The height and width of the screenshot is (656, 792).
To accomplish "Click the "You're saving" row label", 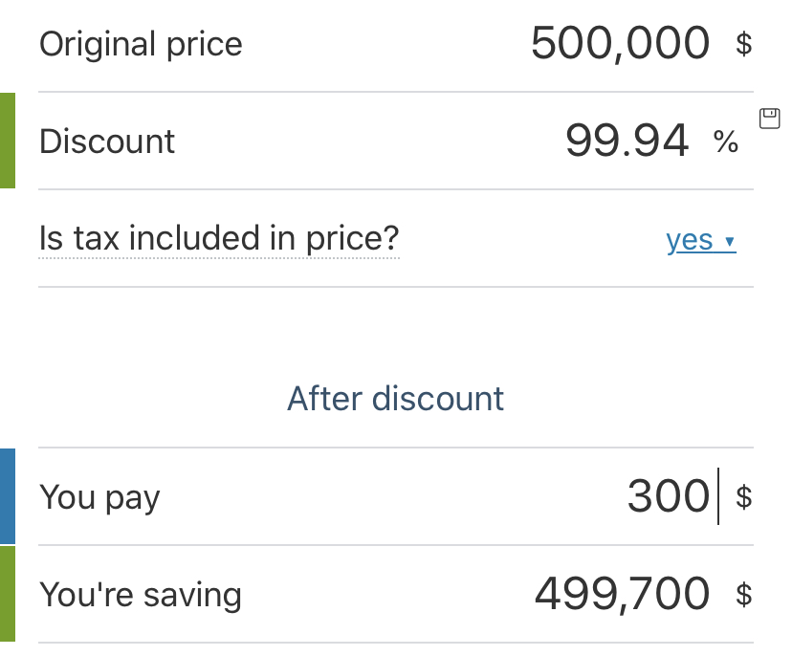I will coord(141,595).
